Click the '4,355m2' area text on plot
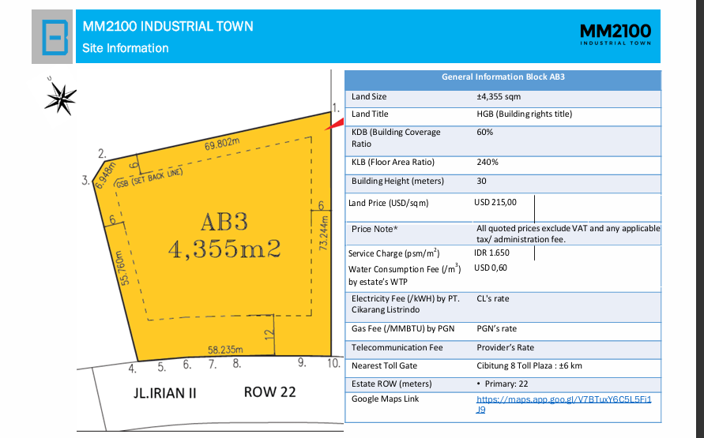 tap(224, 249)
